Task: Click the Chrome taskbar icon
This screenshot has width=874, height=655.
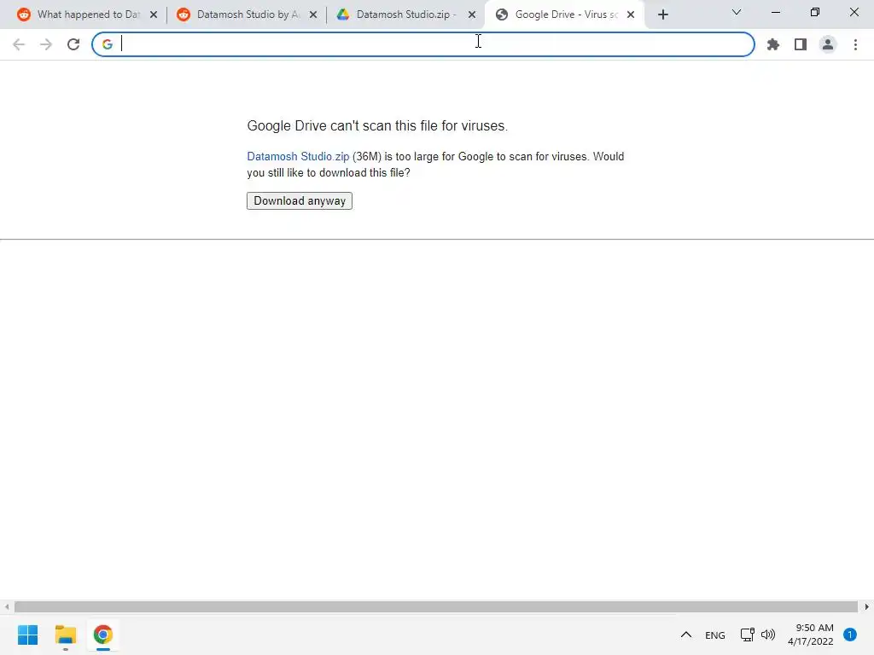Action: (102, 635)
